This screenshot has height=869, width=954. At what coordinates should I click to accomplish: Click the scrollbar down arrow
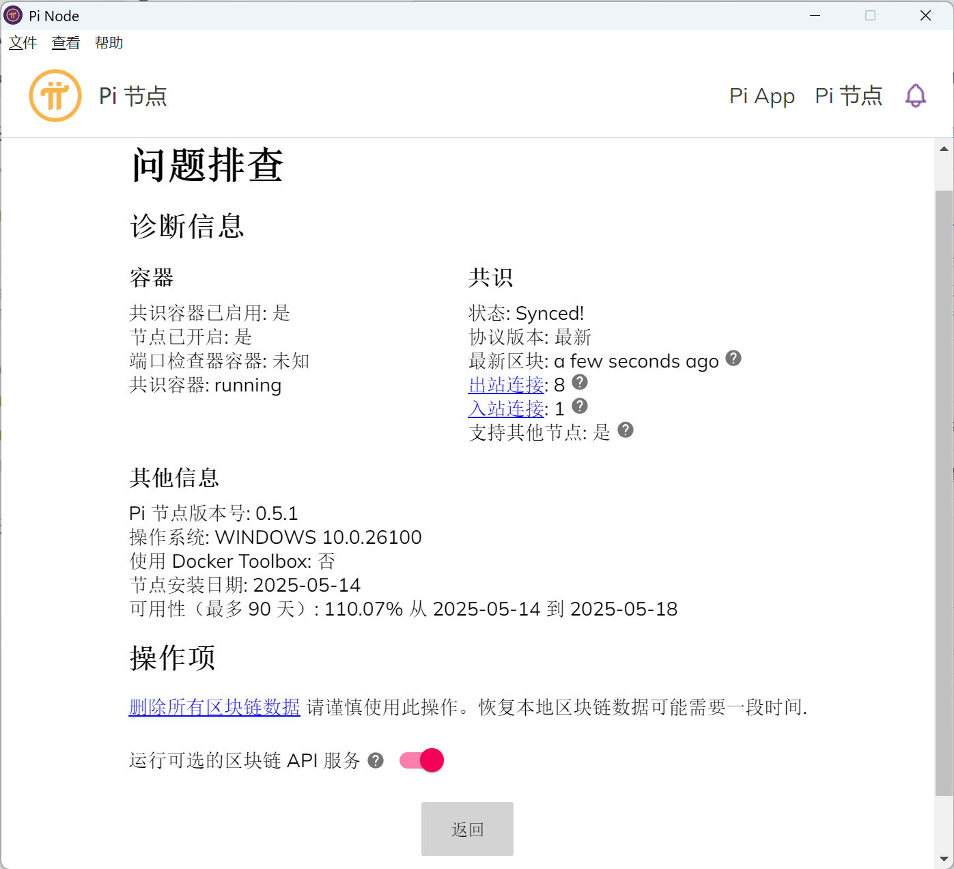point(944,859)
